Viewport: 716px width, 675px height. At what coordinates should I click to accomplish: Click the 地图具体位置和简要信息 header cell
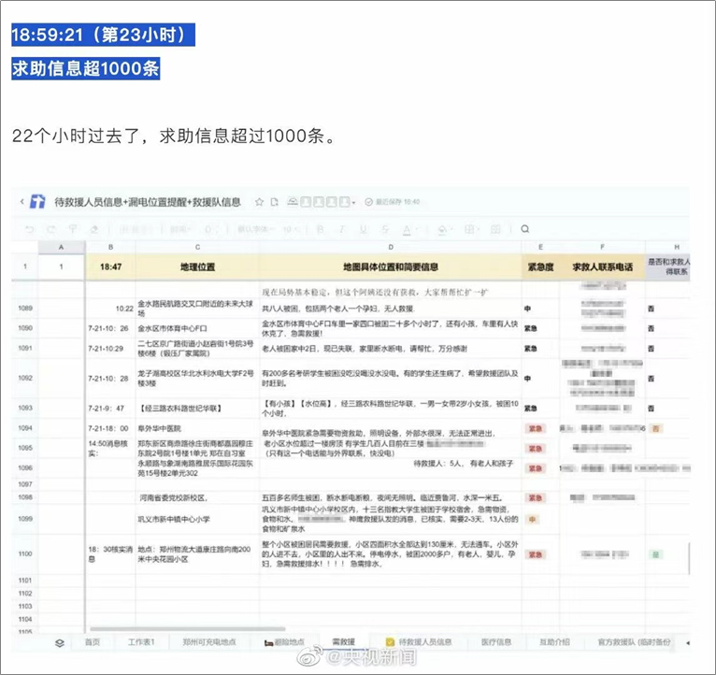391,266
